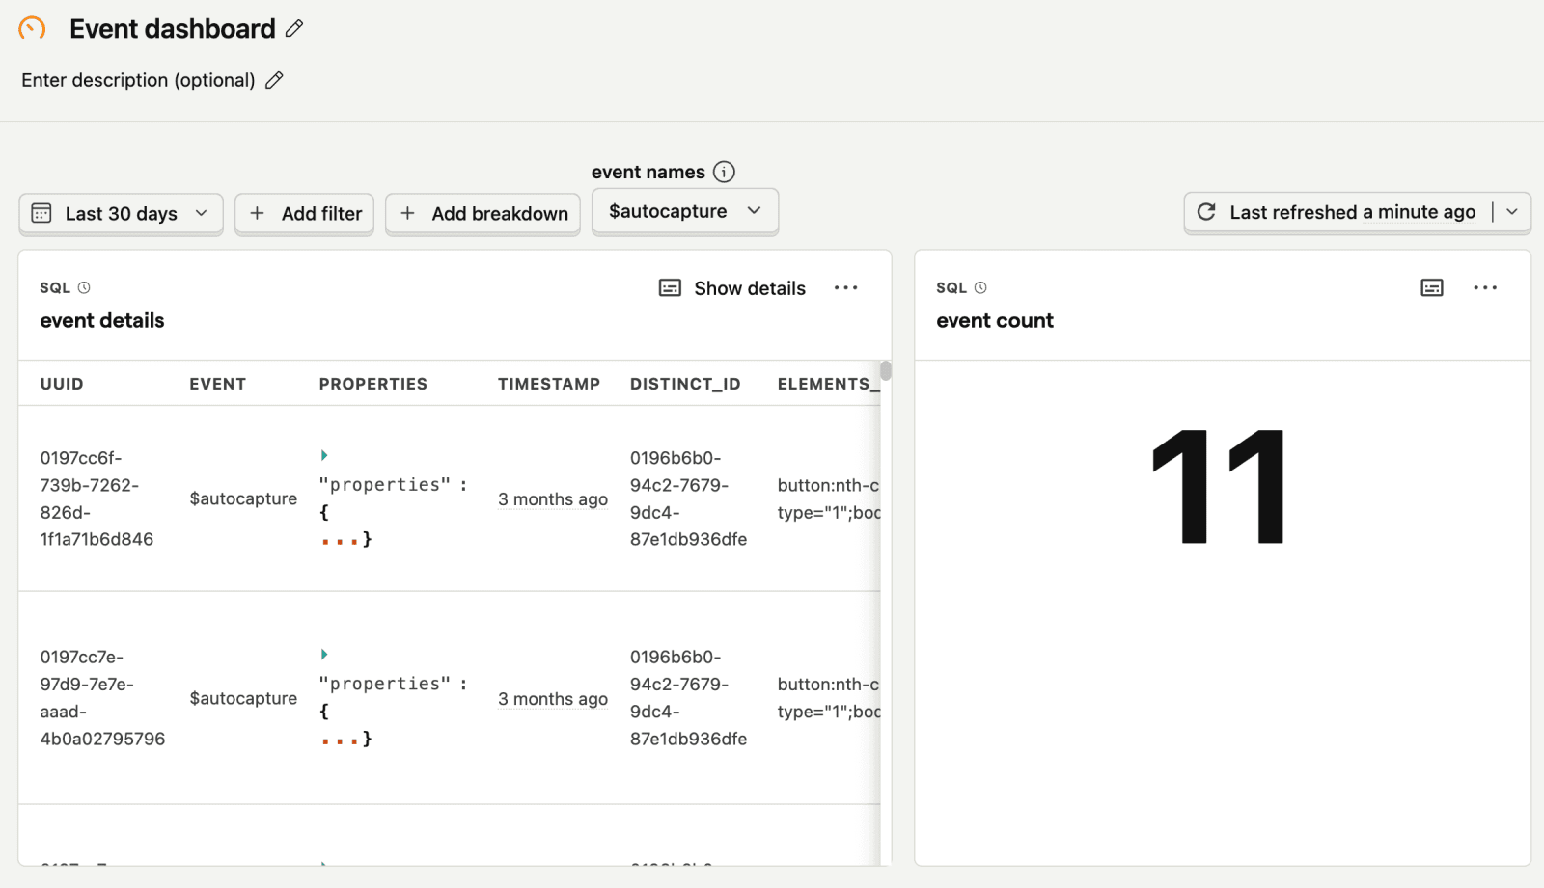This screenshot has width=1544, height=888.
Task: Edit the Event dashboard title pencil icon
Action: point(294,29)
